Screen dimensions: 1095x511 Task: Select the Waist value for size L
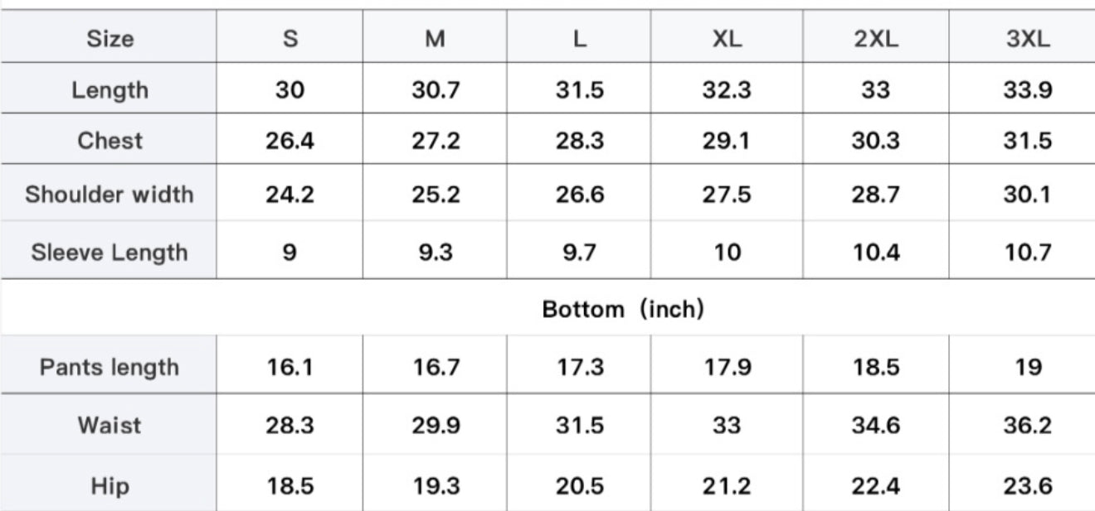click(x=580, y=425)
